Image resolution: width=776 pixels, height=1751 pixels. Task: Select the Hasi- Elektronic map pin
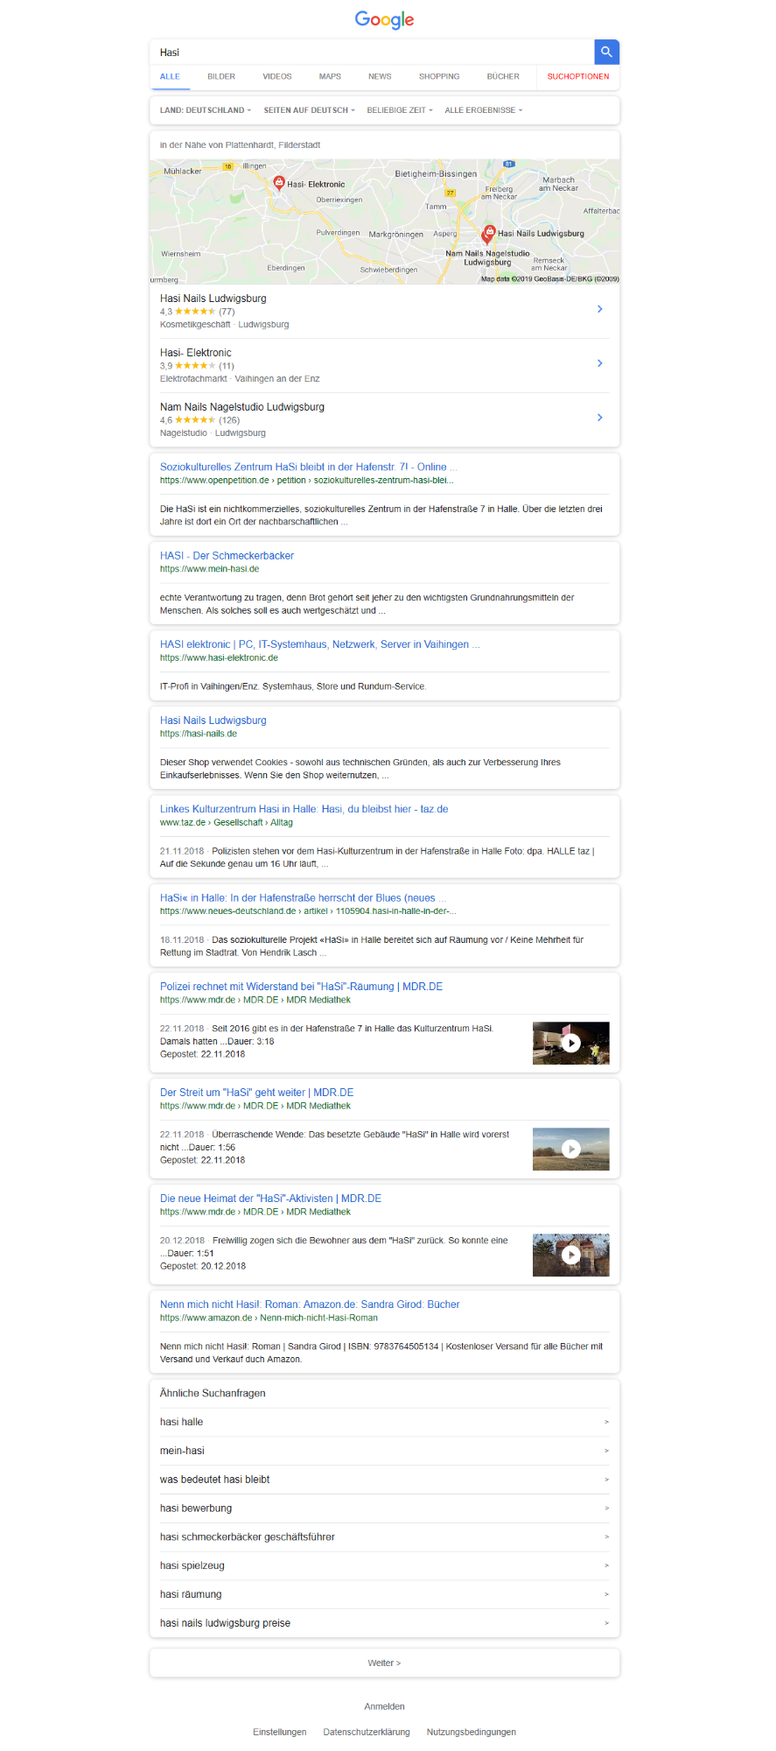coord(279,182)
